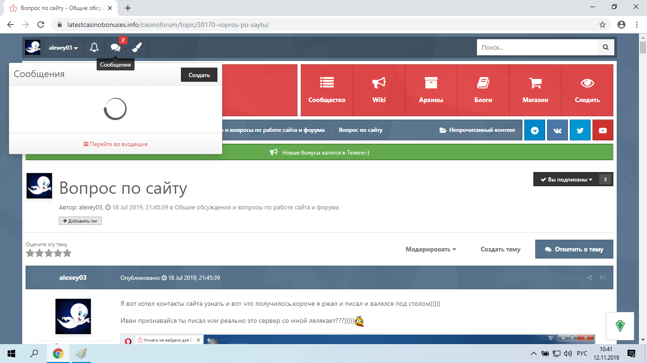Expand the alexey03 user dropdown
Viewport: 647px width, 363px height.
[x=63, y=48]
